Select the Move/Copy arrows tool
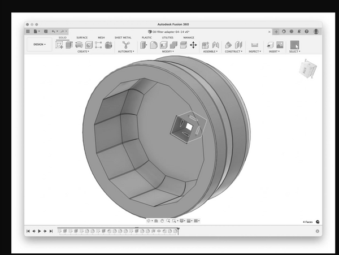Screen dimensions: 339x255 (193, 45)
